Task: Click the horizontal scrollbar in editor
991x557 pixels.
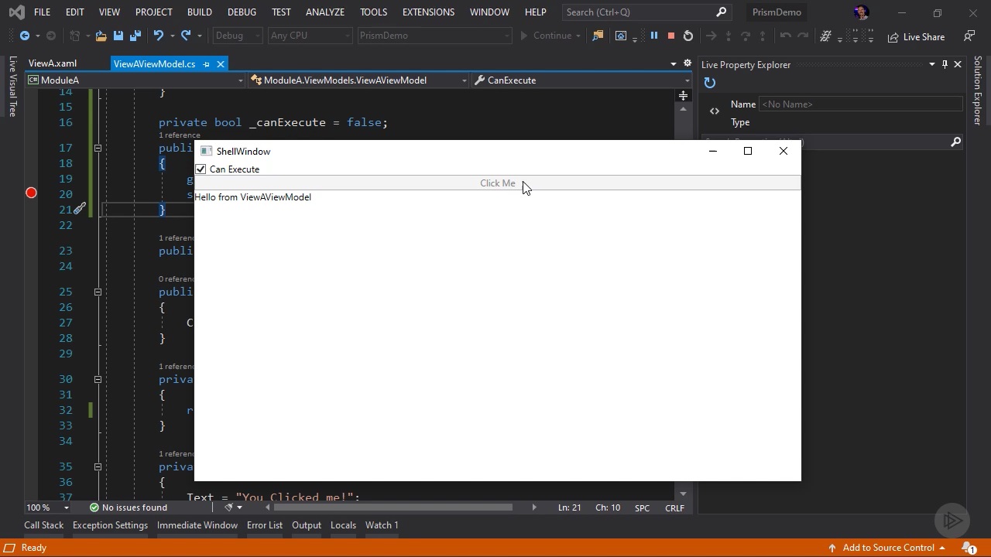Action: point(393,507)
